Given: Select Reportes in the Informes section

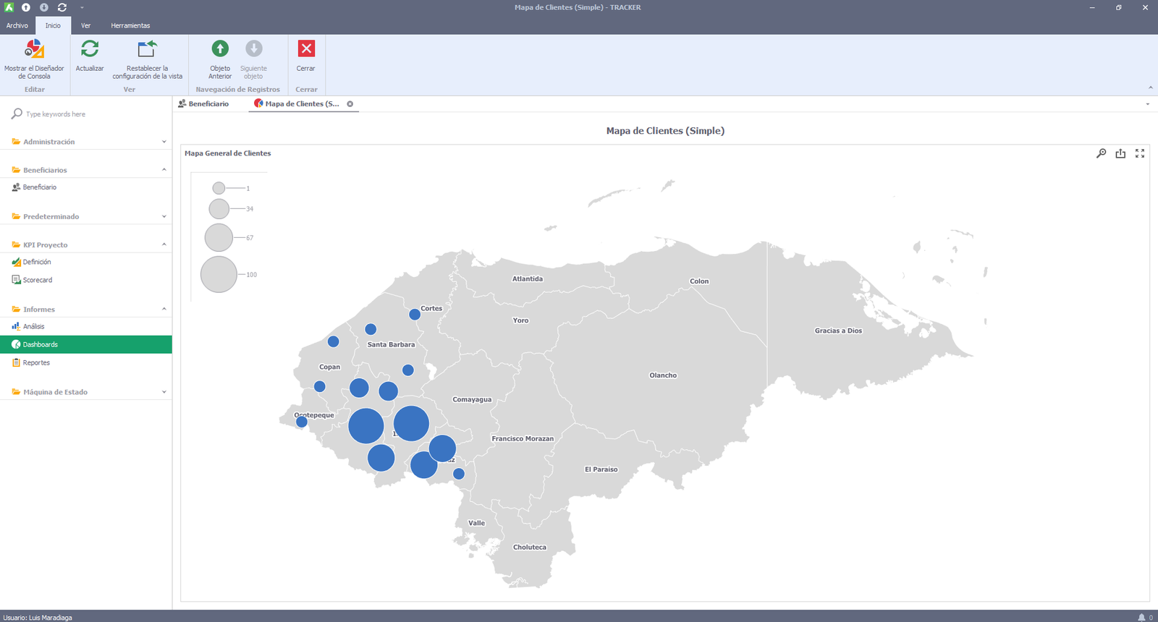Looking at the screenshot, I should pos(36,363).
